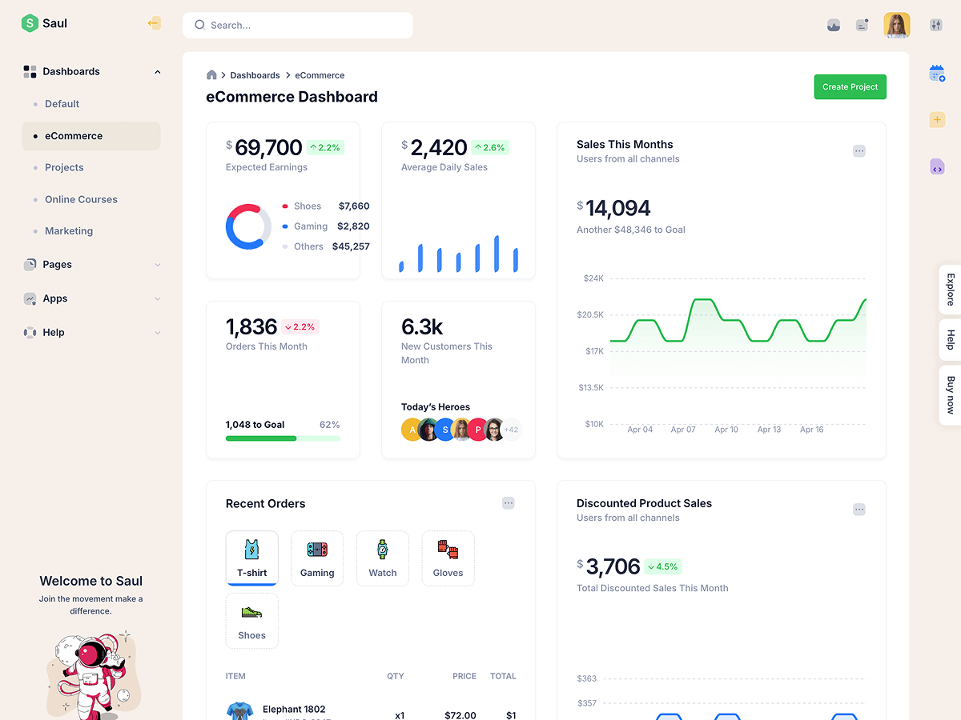Switch to the Watch orders tab
This screenshot has width=961, height=720.
point(383,558)
